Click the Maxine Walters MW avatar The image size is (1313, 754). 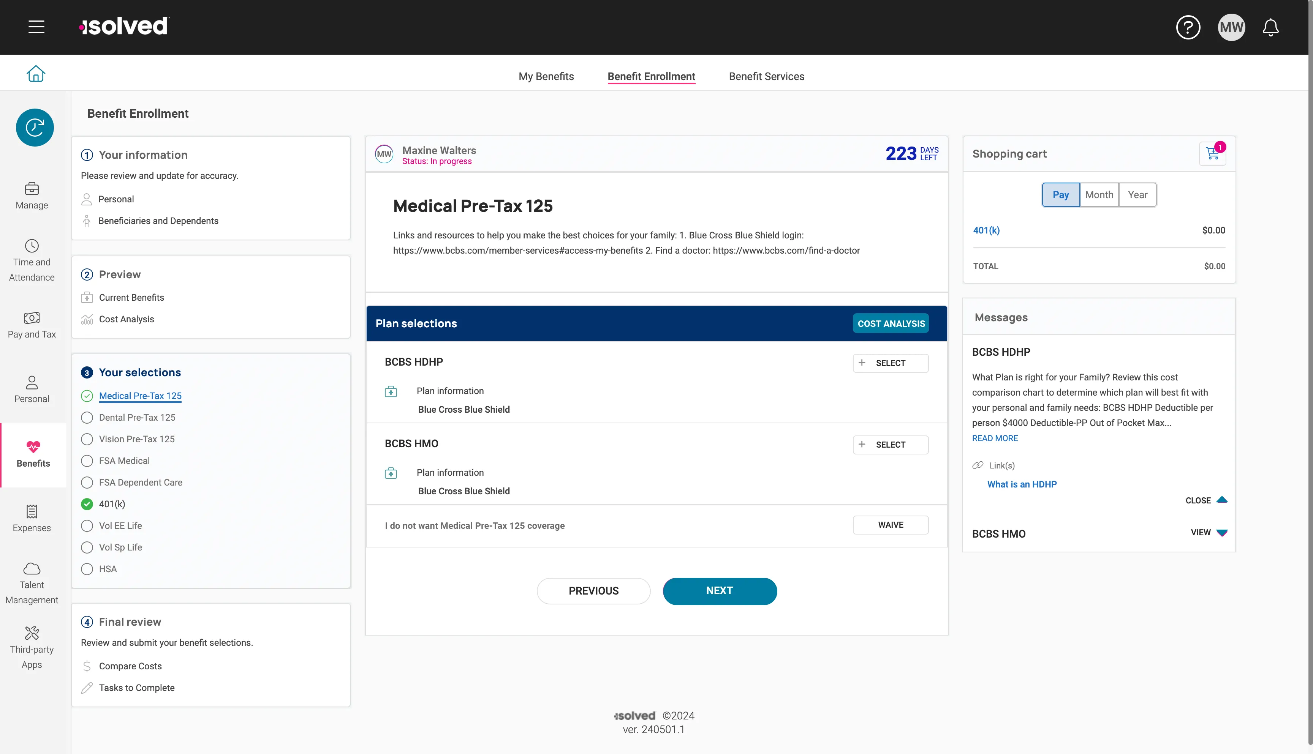[384, 154]
